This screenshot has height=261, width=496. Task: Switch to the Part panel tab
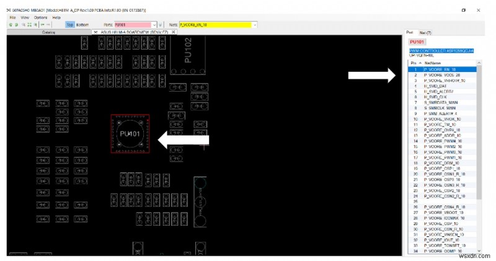click(x=410, y=32)
